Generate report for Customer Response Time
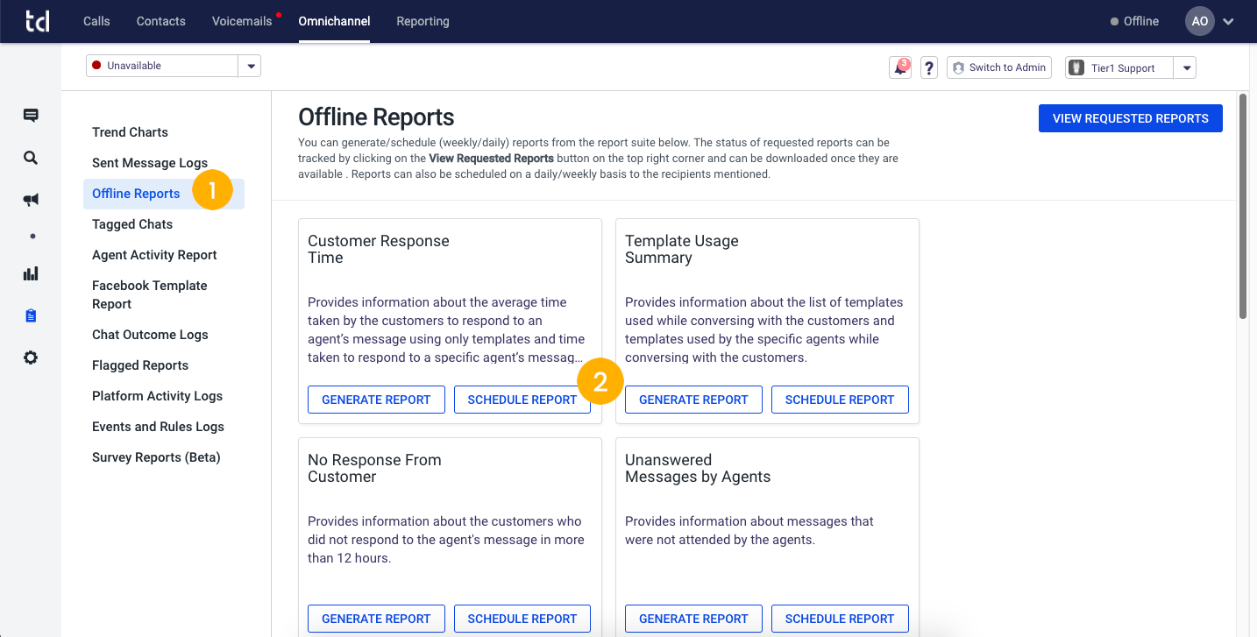Viewport: 1257px width, 637px height. 376,400
